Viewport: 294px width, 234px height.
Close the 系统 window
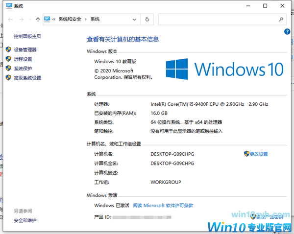pyautogui.click(x=282, y=6)
